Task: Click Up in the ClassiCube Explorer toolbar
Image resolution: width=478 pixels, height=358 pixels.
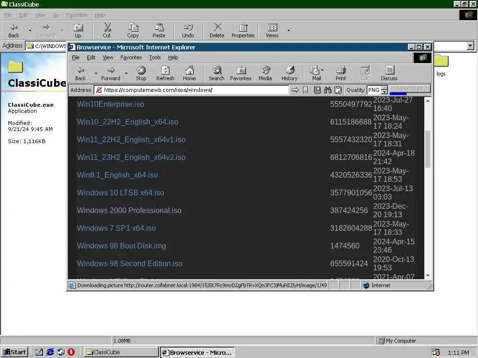Action: pos(78,30)
